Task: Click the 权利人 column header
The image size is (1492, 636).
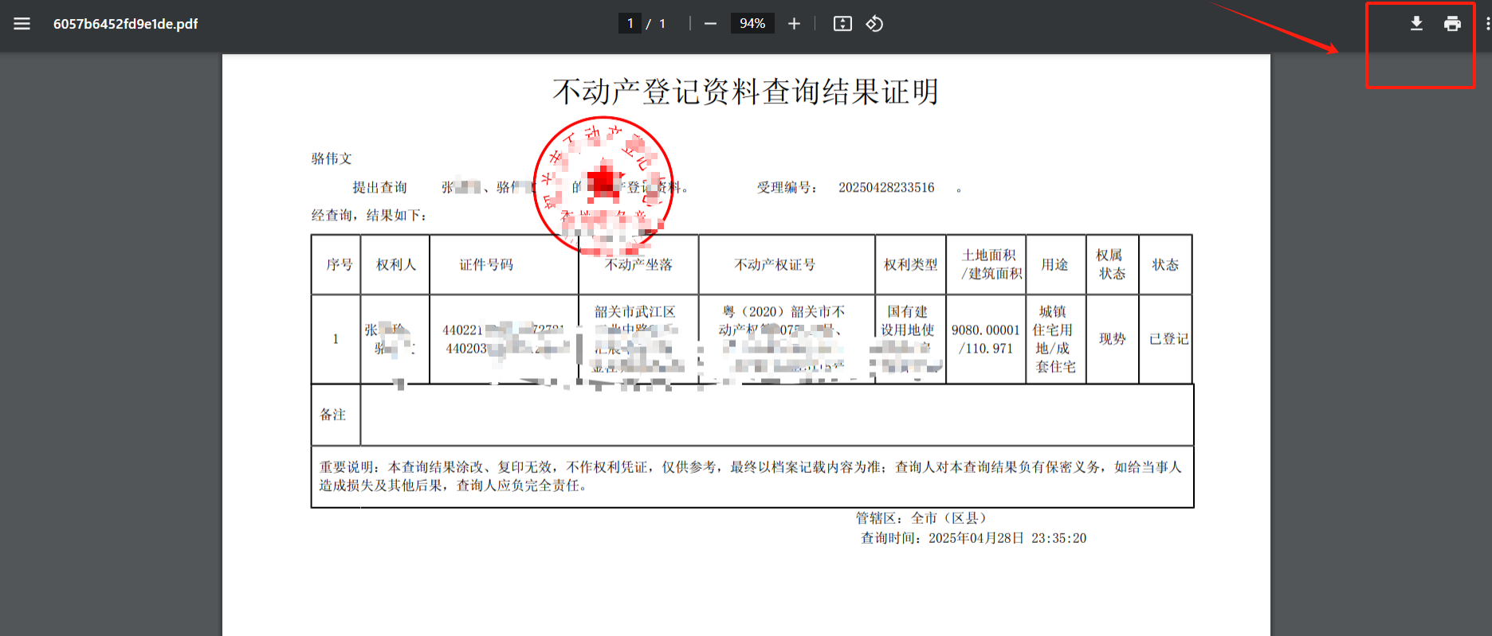Action: click(x=396, y=264)
